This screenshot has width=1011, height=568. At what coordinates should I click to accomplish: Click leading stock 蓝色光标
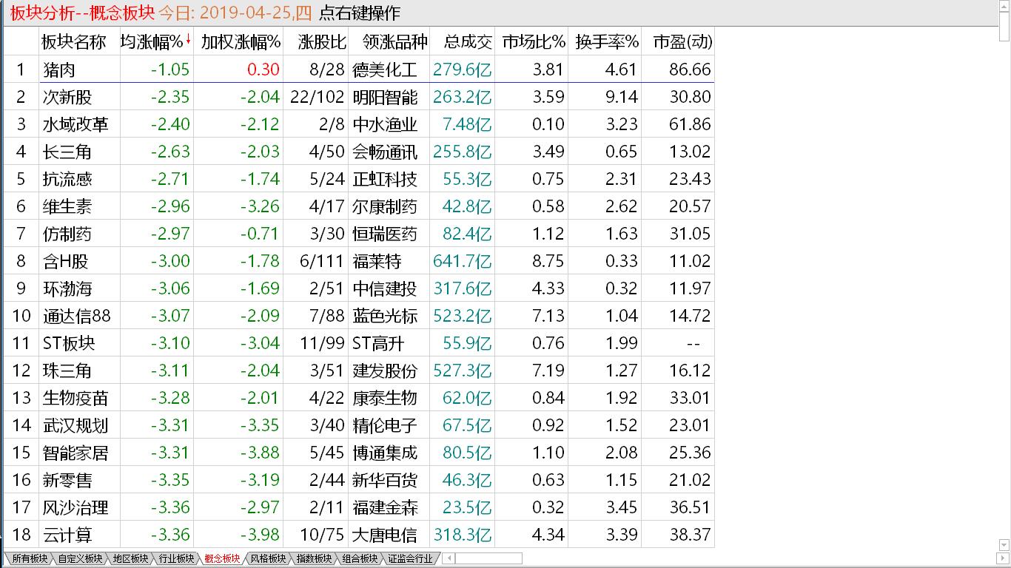point(385,316)
